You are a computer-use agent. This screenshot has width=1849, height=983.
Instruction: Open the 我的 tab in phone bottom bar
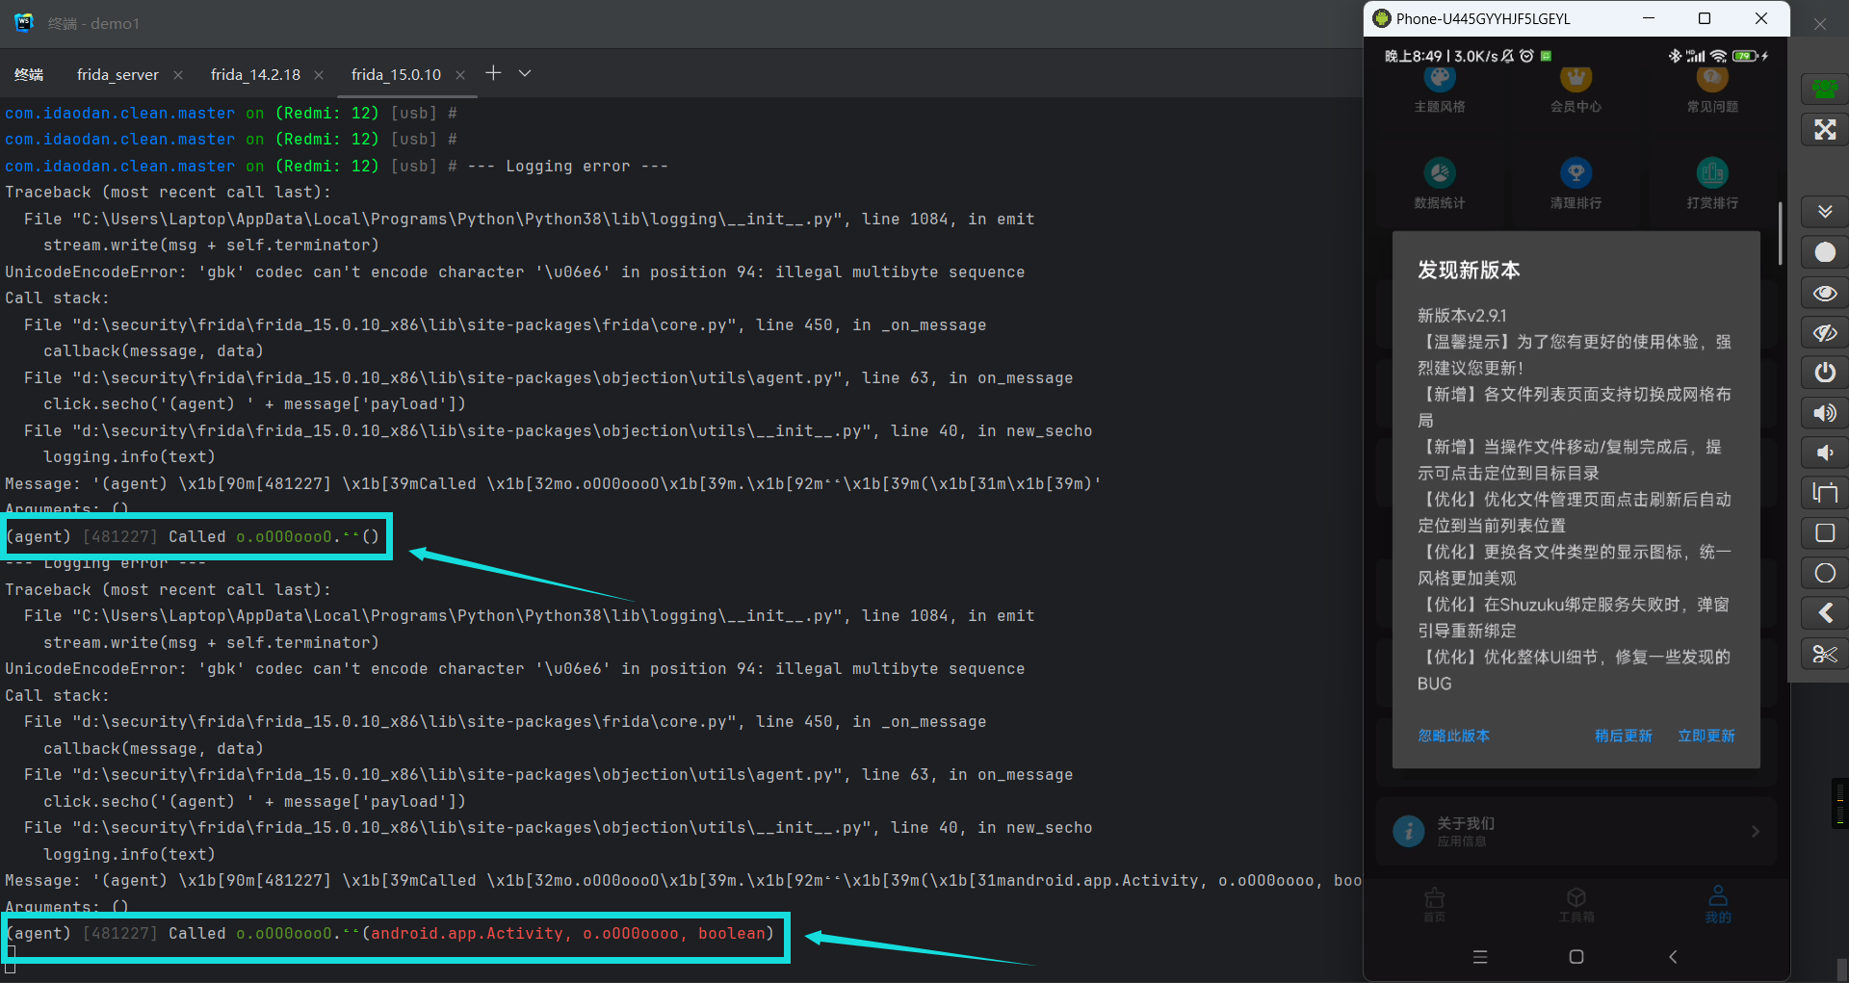tap(1718, 904)
